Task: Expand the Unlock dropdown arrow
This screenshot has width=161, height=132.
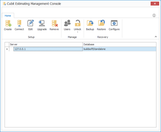Action: point(78,32)
